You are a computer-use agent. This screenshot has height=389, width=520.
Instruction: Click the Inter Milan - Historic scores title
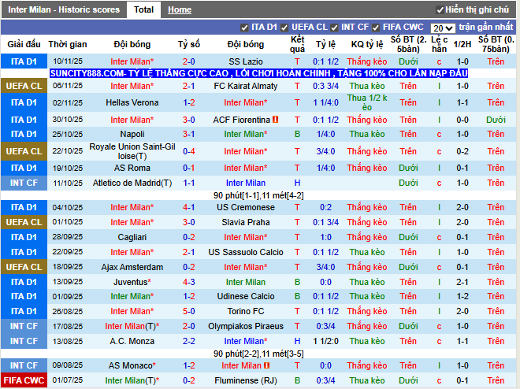(64, 9)
